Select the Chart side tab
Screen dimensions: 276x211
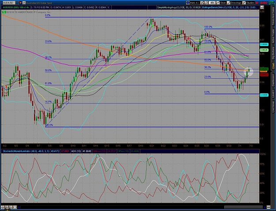273,66
